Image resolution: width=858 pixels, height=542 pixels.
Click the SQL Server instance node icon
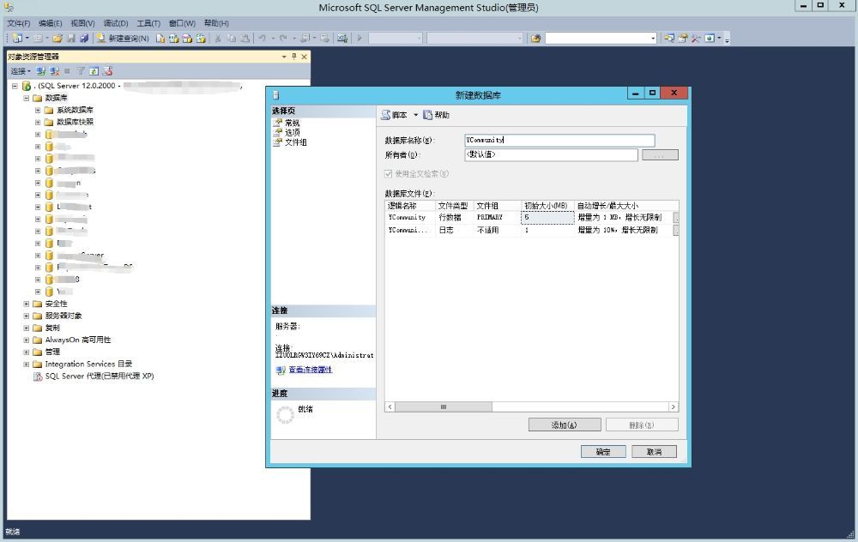(27, 86)
